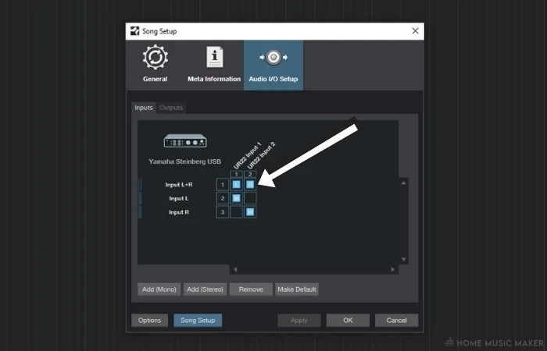The height and width of the screenshot is (351, 547).
Task: Click the Add (Mono) button
Action: pos(159,289)
